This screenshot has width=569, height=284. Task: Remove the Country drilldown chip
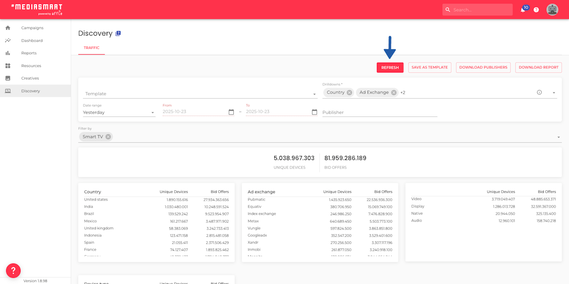click(x=349, y=92)
